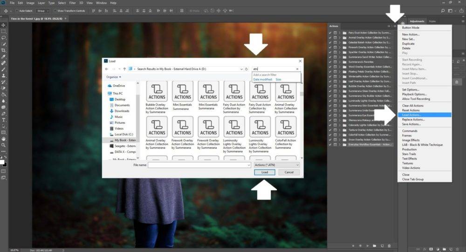This screenshot has width=466, height=252.
Task: Go back in the Load dialog
Action: (107, 69)
